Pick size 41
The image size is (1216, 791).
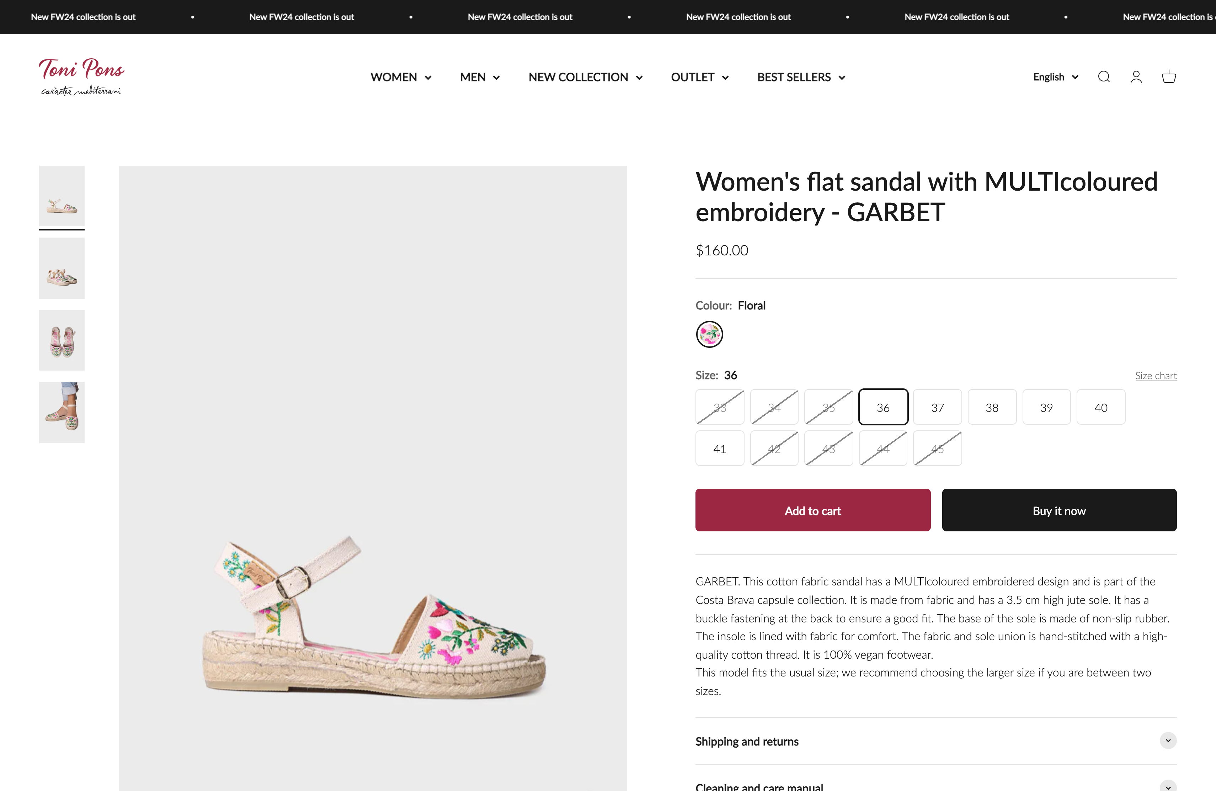(720, 448)
